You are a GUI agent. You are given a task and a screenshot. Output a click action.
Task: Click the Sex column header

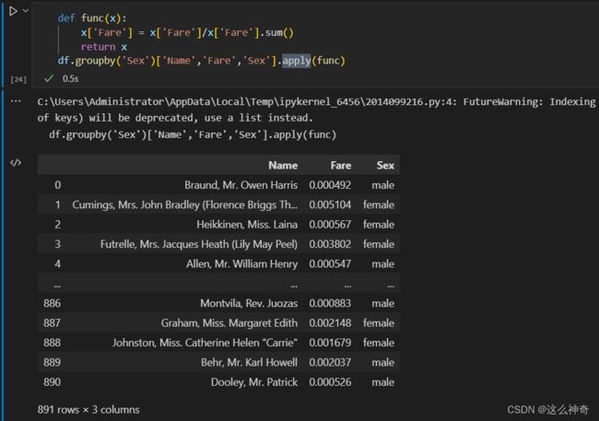pyautogui.click(x=385, y=165)
